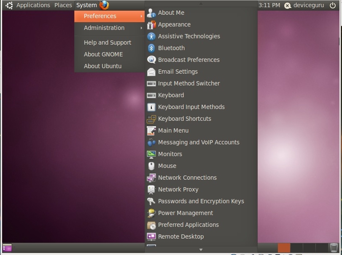Screen dimensions: 342x255
Task: Select Power Management label
Action: click(x=186, y=213)
